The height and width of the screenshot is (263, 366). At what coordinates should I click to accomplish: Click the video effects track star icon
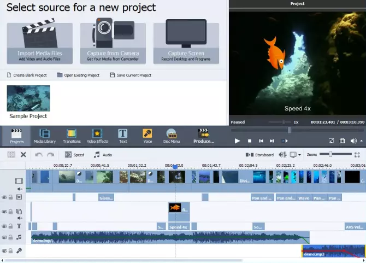pos(19,197)
